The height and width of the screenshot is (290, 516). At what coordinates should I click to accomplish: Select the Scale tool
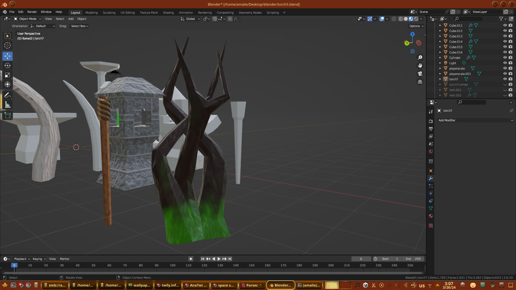point(8,75)
